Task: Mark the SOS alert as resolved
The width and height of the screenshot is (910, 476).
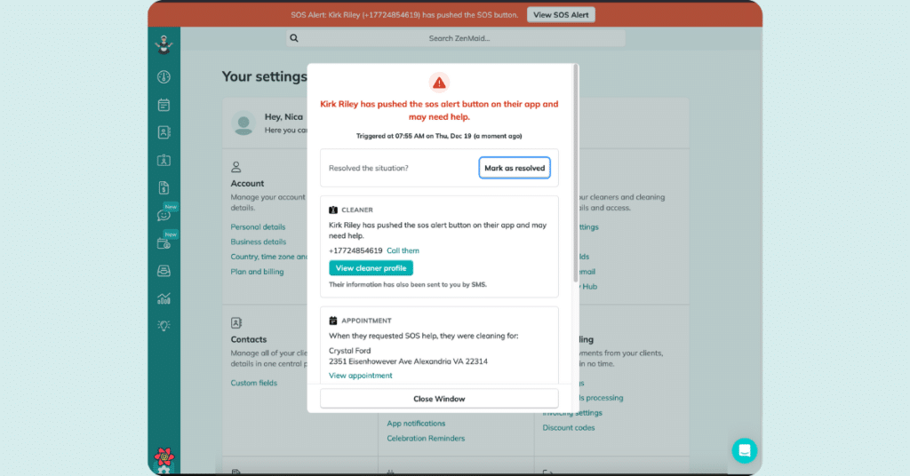Action: (515, 168)
